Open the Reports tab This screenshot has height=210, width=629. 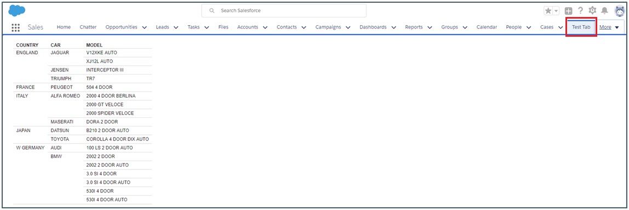(414, 27)
